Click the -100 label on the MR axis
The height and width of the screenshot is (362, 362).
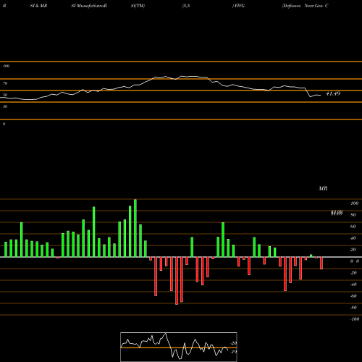tap(355, 319)
